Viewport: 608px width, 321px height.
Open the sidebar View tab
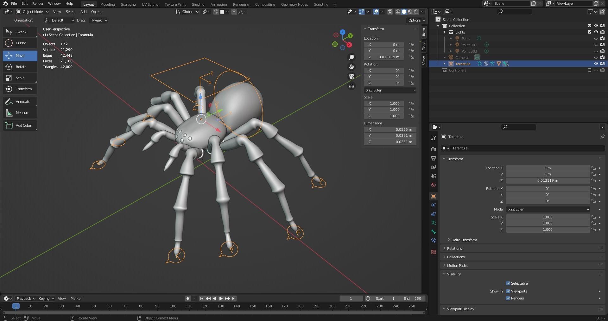click(x=424, y=60)
